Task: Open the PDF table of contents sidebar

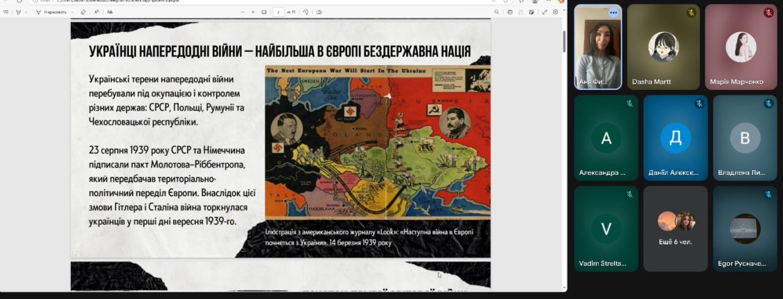Action: [x=6, y=12]
